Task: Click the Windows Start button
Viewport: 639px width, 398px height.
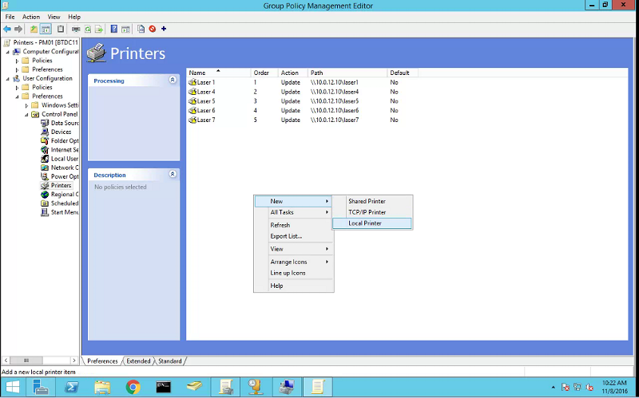Action: (13, 387)
